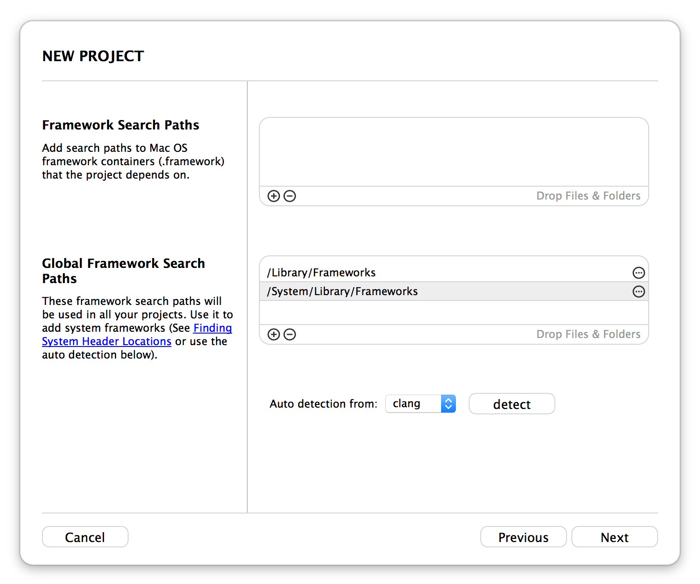The image size is (700, 584).
Task: Select the /System/Library/Frameworks path entry
Action: pyautogui.click(x=454, y=291)
